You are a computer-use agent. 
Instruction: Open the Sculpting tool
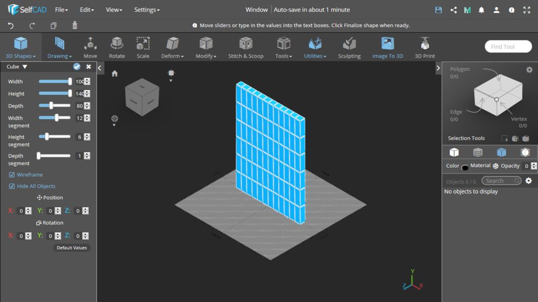click(349, 47)
